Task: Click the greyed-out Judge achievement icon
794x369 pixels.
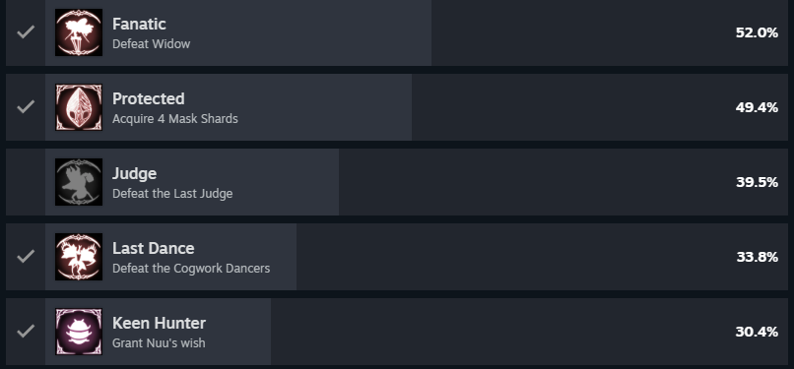Action: (x=79, y=182)
